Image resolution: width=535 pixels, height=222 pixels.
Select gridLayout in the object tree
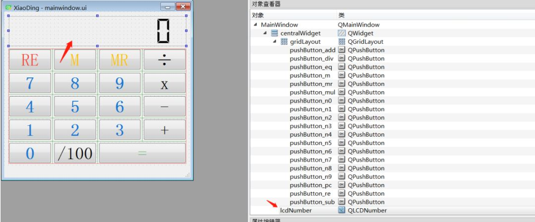tap(305, 41)
